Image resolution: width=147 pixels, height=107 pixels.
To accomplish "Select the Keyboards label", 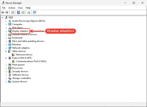I will (x=17, y=38).
